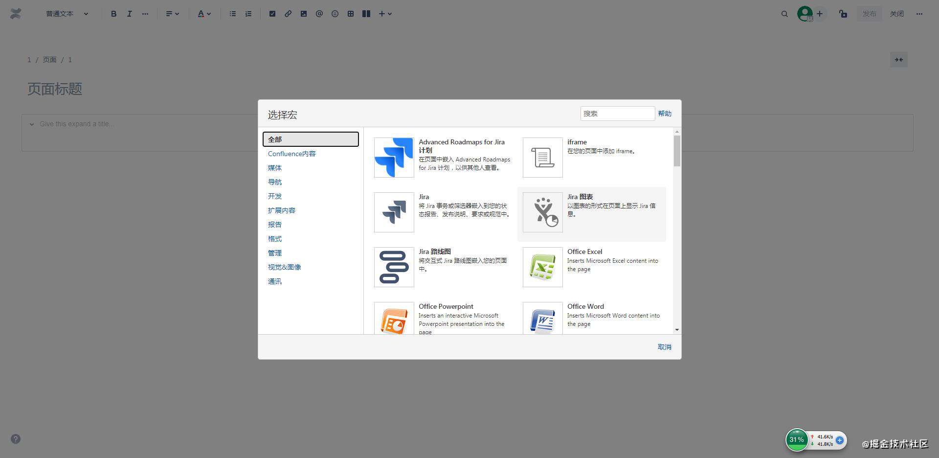Select the 报告 category
Screen dimensions: 939x458
275,225
